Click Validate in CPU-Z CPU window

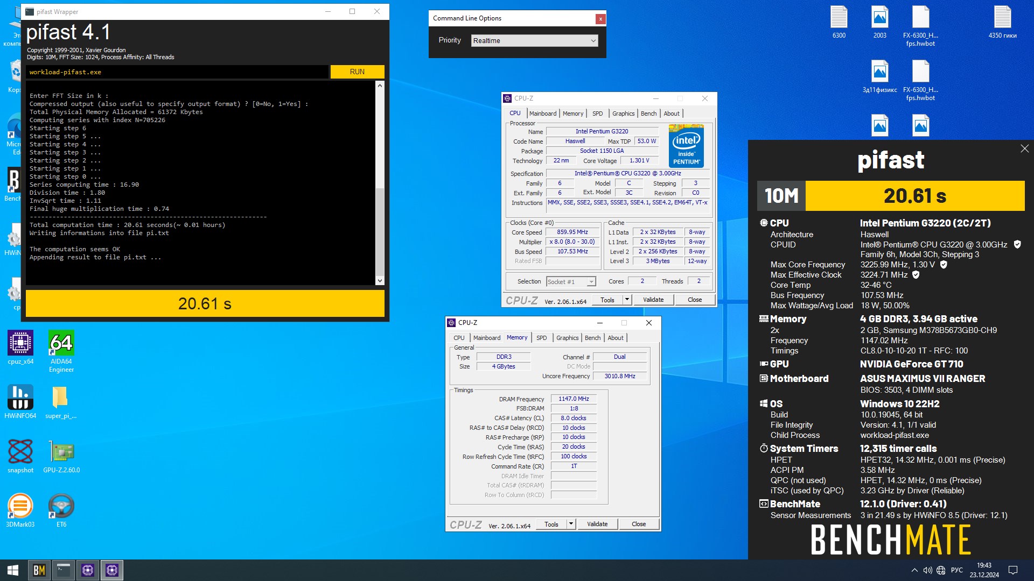click(x=653, y=300)
